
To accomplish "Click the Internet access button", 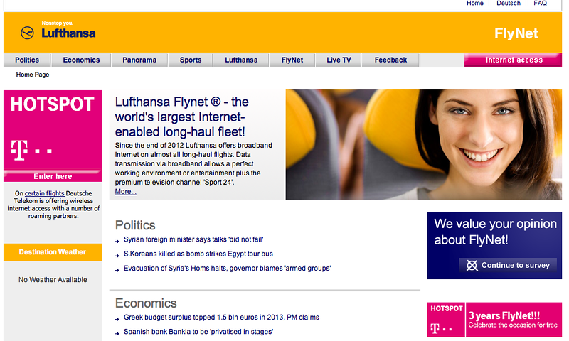I will click(x=513, y=60).
